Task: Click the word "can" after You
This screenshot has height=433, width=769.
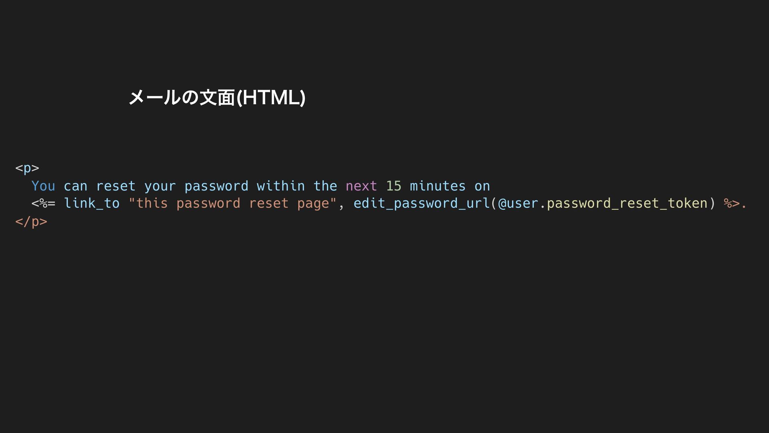Action: (75, 186)
